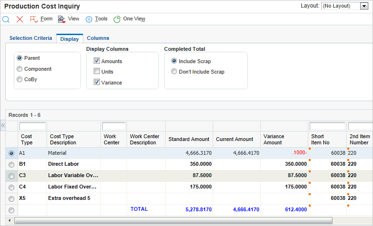Image resolution: width=373 pixels, height=226 pixels.
Task: Enable the Units checkbox
Action: point(97,72)
